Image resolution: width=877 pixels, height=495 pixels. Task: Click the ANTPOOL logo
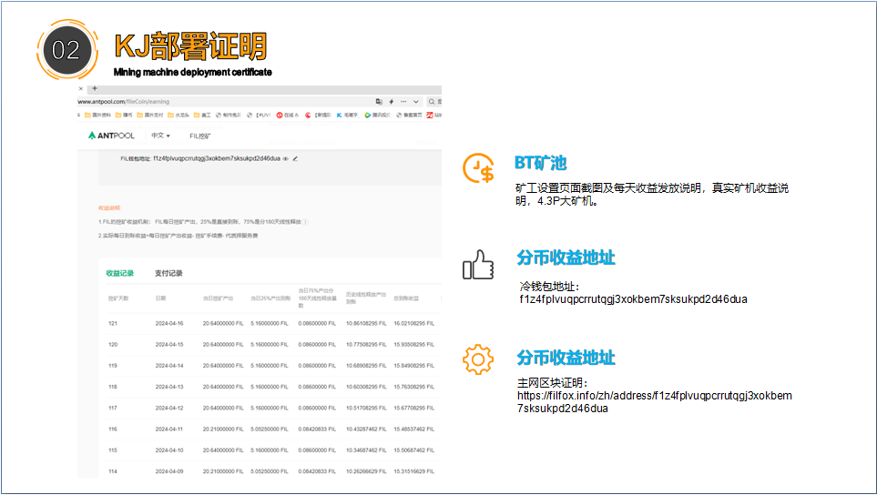[111, 136]
